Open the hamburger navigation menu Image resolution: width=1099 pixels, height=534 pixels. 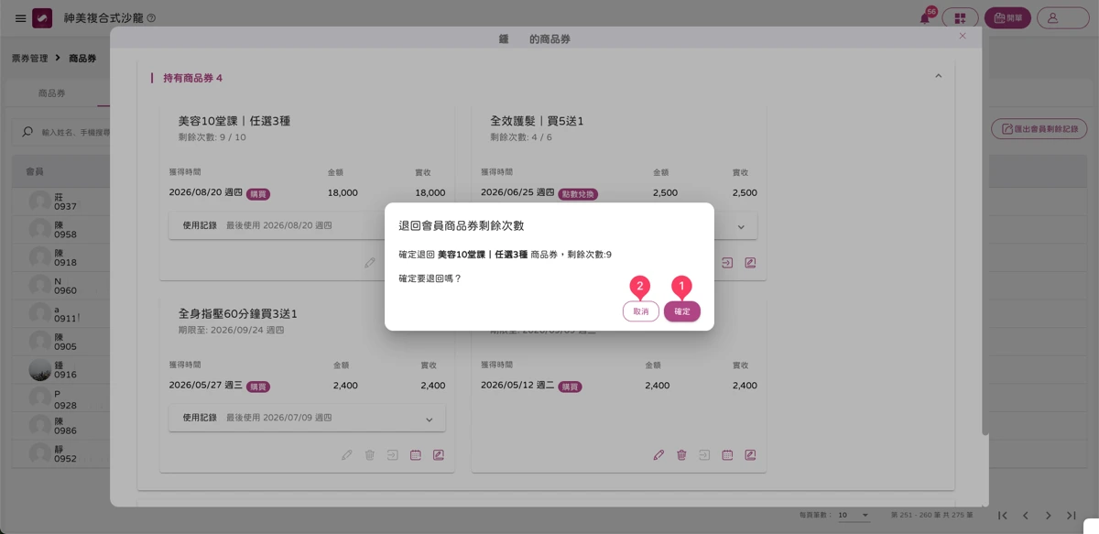pos(20,18)
